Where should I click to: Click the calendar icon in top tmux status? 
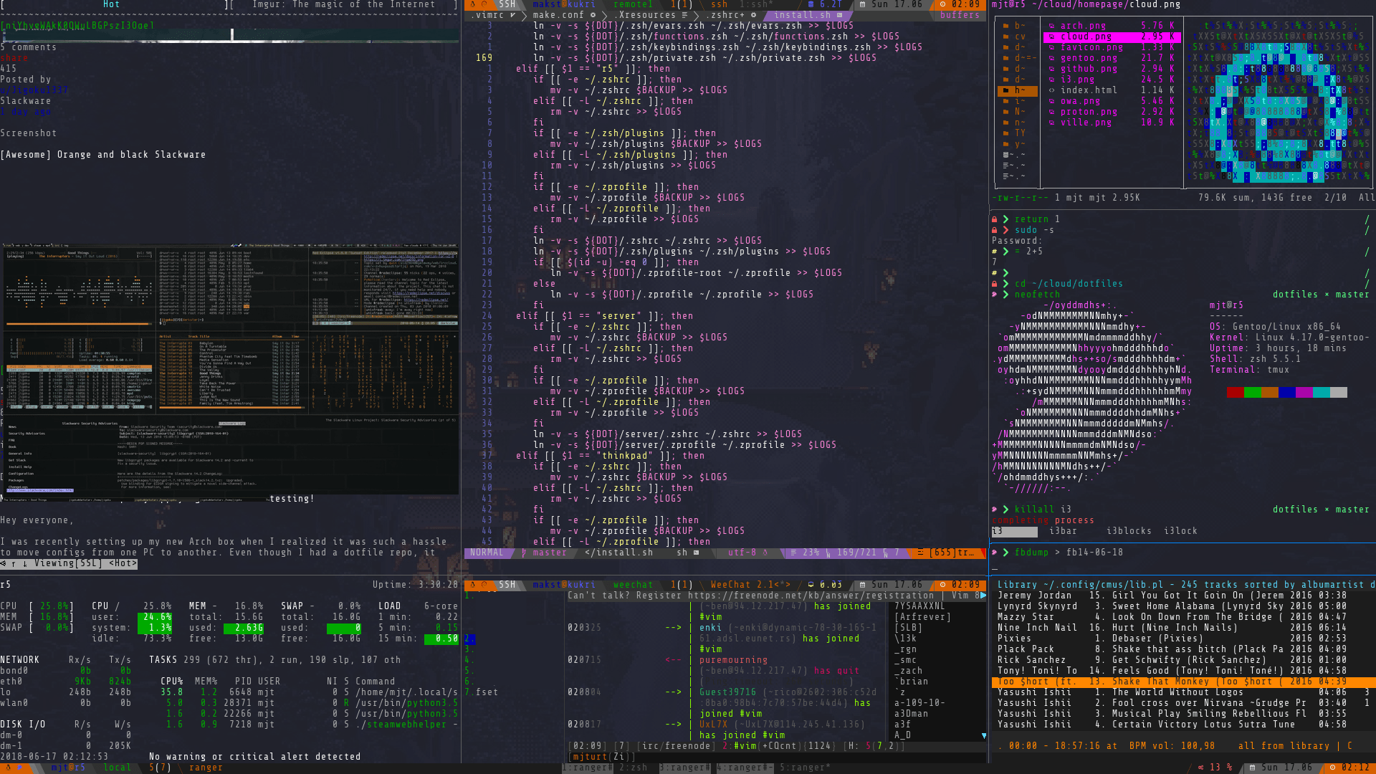click(862, 4)
